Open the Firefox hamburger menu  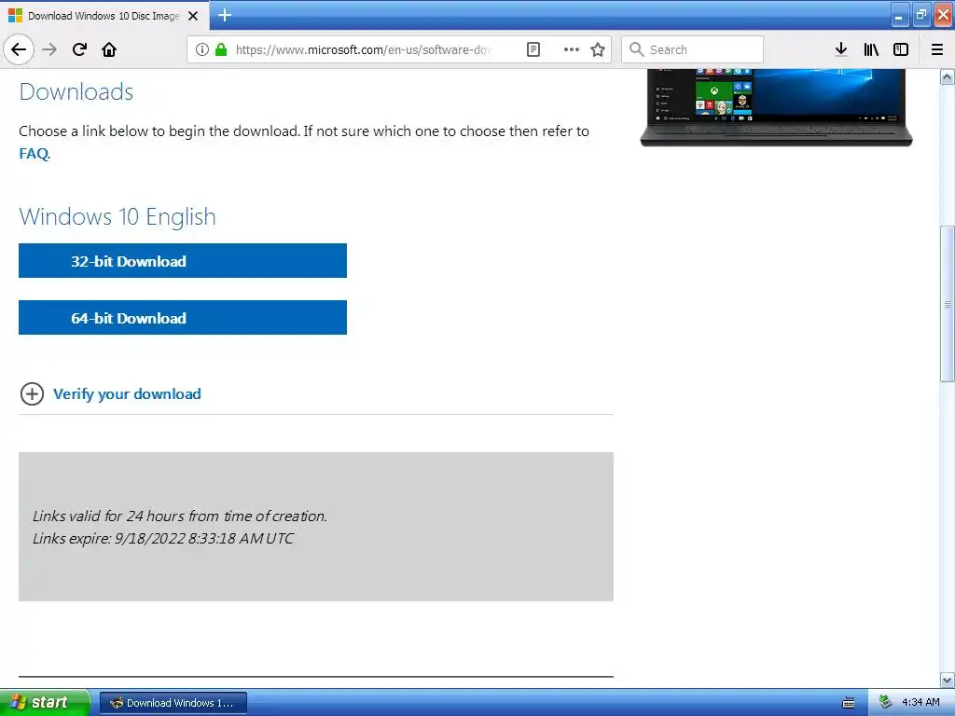pos(937,49)
